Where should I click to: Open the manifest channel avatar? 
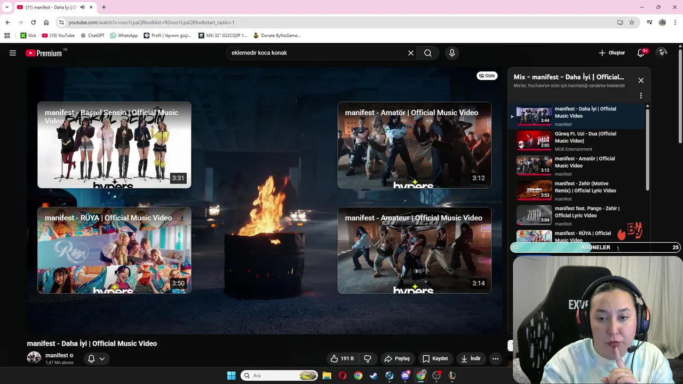click(x=34, y=358)
